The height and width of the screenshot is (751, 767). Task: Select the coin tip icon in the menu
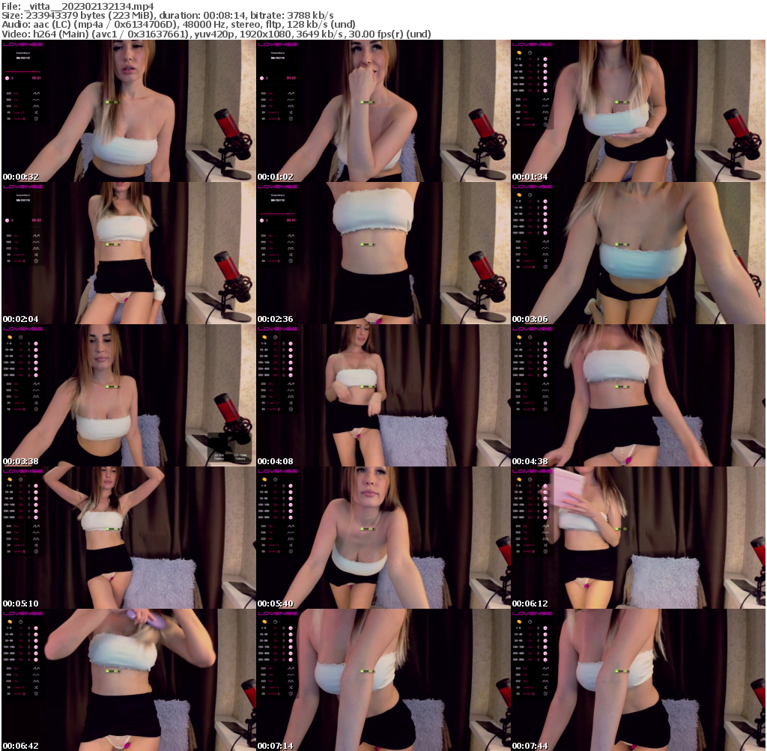pyautogui.click(x=519, y=480)
